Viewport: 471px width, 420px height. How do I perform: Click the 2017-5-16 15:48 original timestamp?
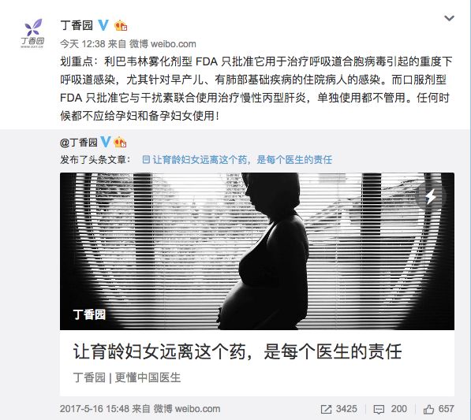95,409
